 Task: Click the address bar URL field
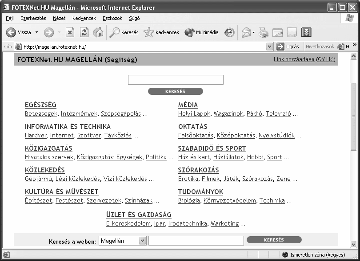point(144,47)
